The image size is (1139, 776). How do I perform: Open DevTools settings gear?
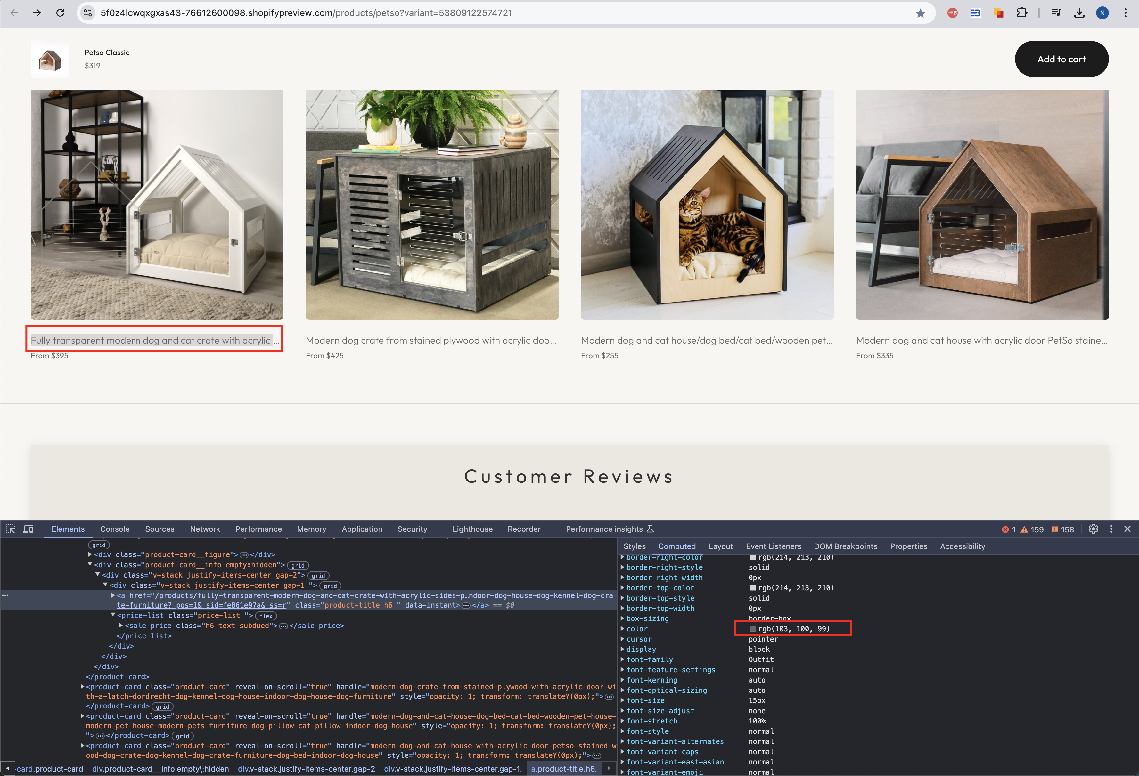pyautogui.click(x=1093, y=529)
